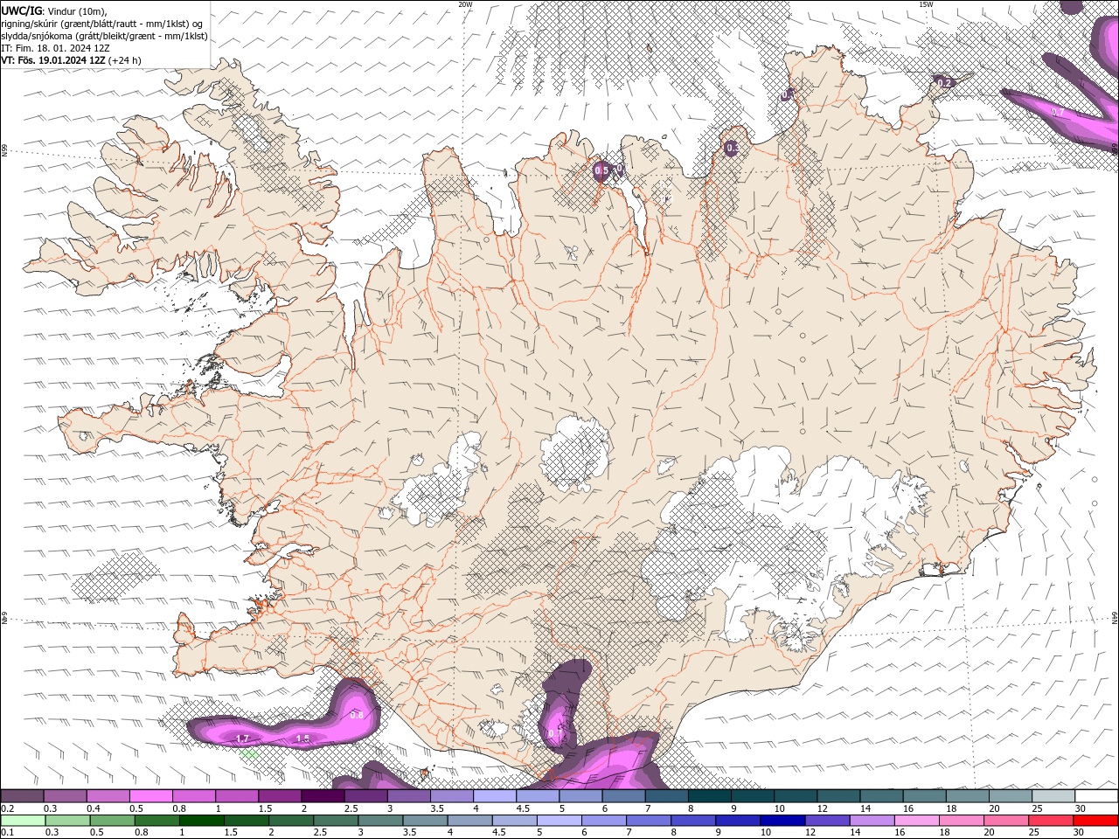Pick the deep blue 10 rain legend swatch
This screenshot has width=1119, height=839.
click(782, 821)
